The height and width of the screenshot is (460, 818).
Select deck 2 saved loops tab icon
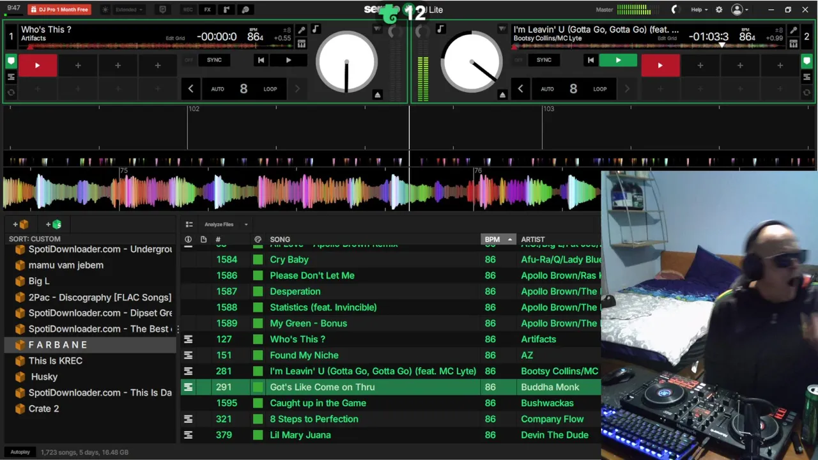[x=807, y=77]
